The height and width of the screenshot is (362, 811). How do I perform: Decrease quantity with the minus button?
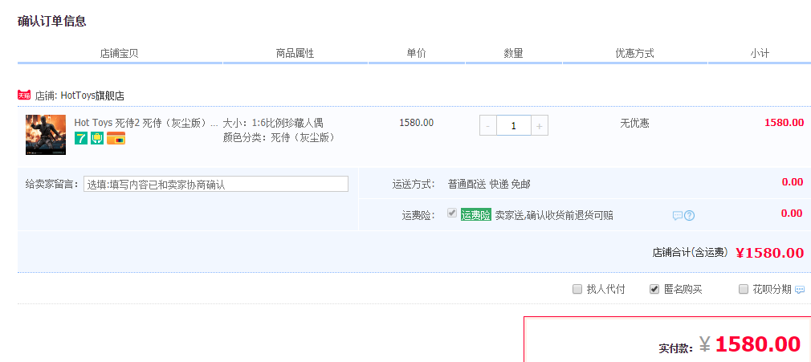pyautogui.click(x=487, y=126)
